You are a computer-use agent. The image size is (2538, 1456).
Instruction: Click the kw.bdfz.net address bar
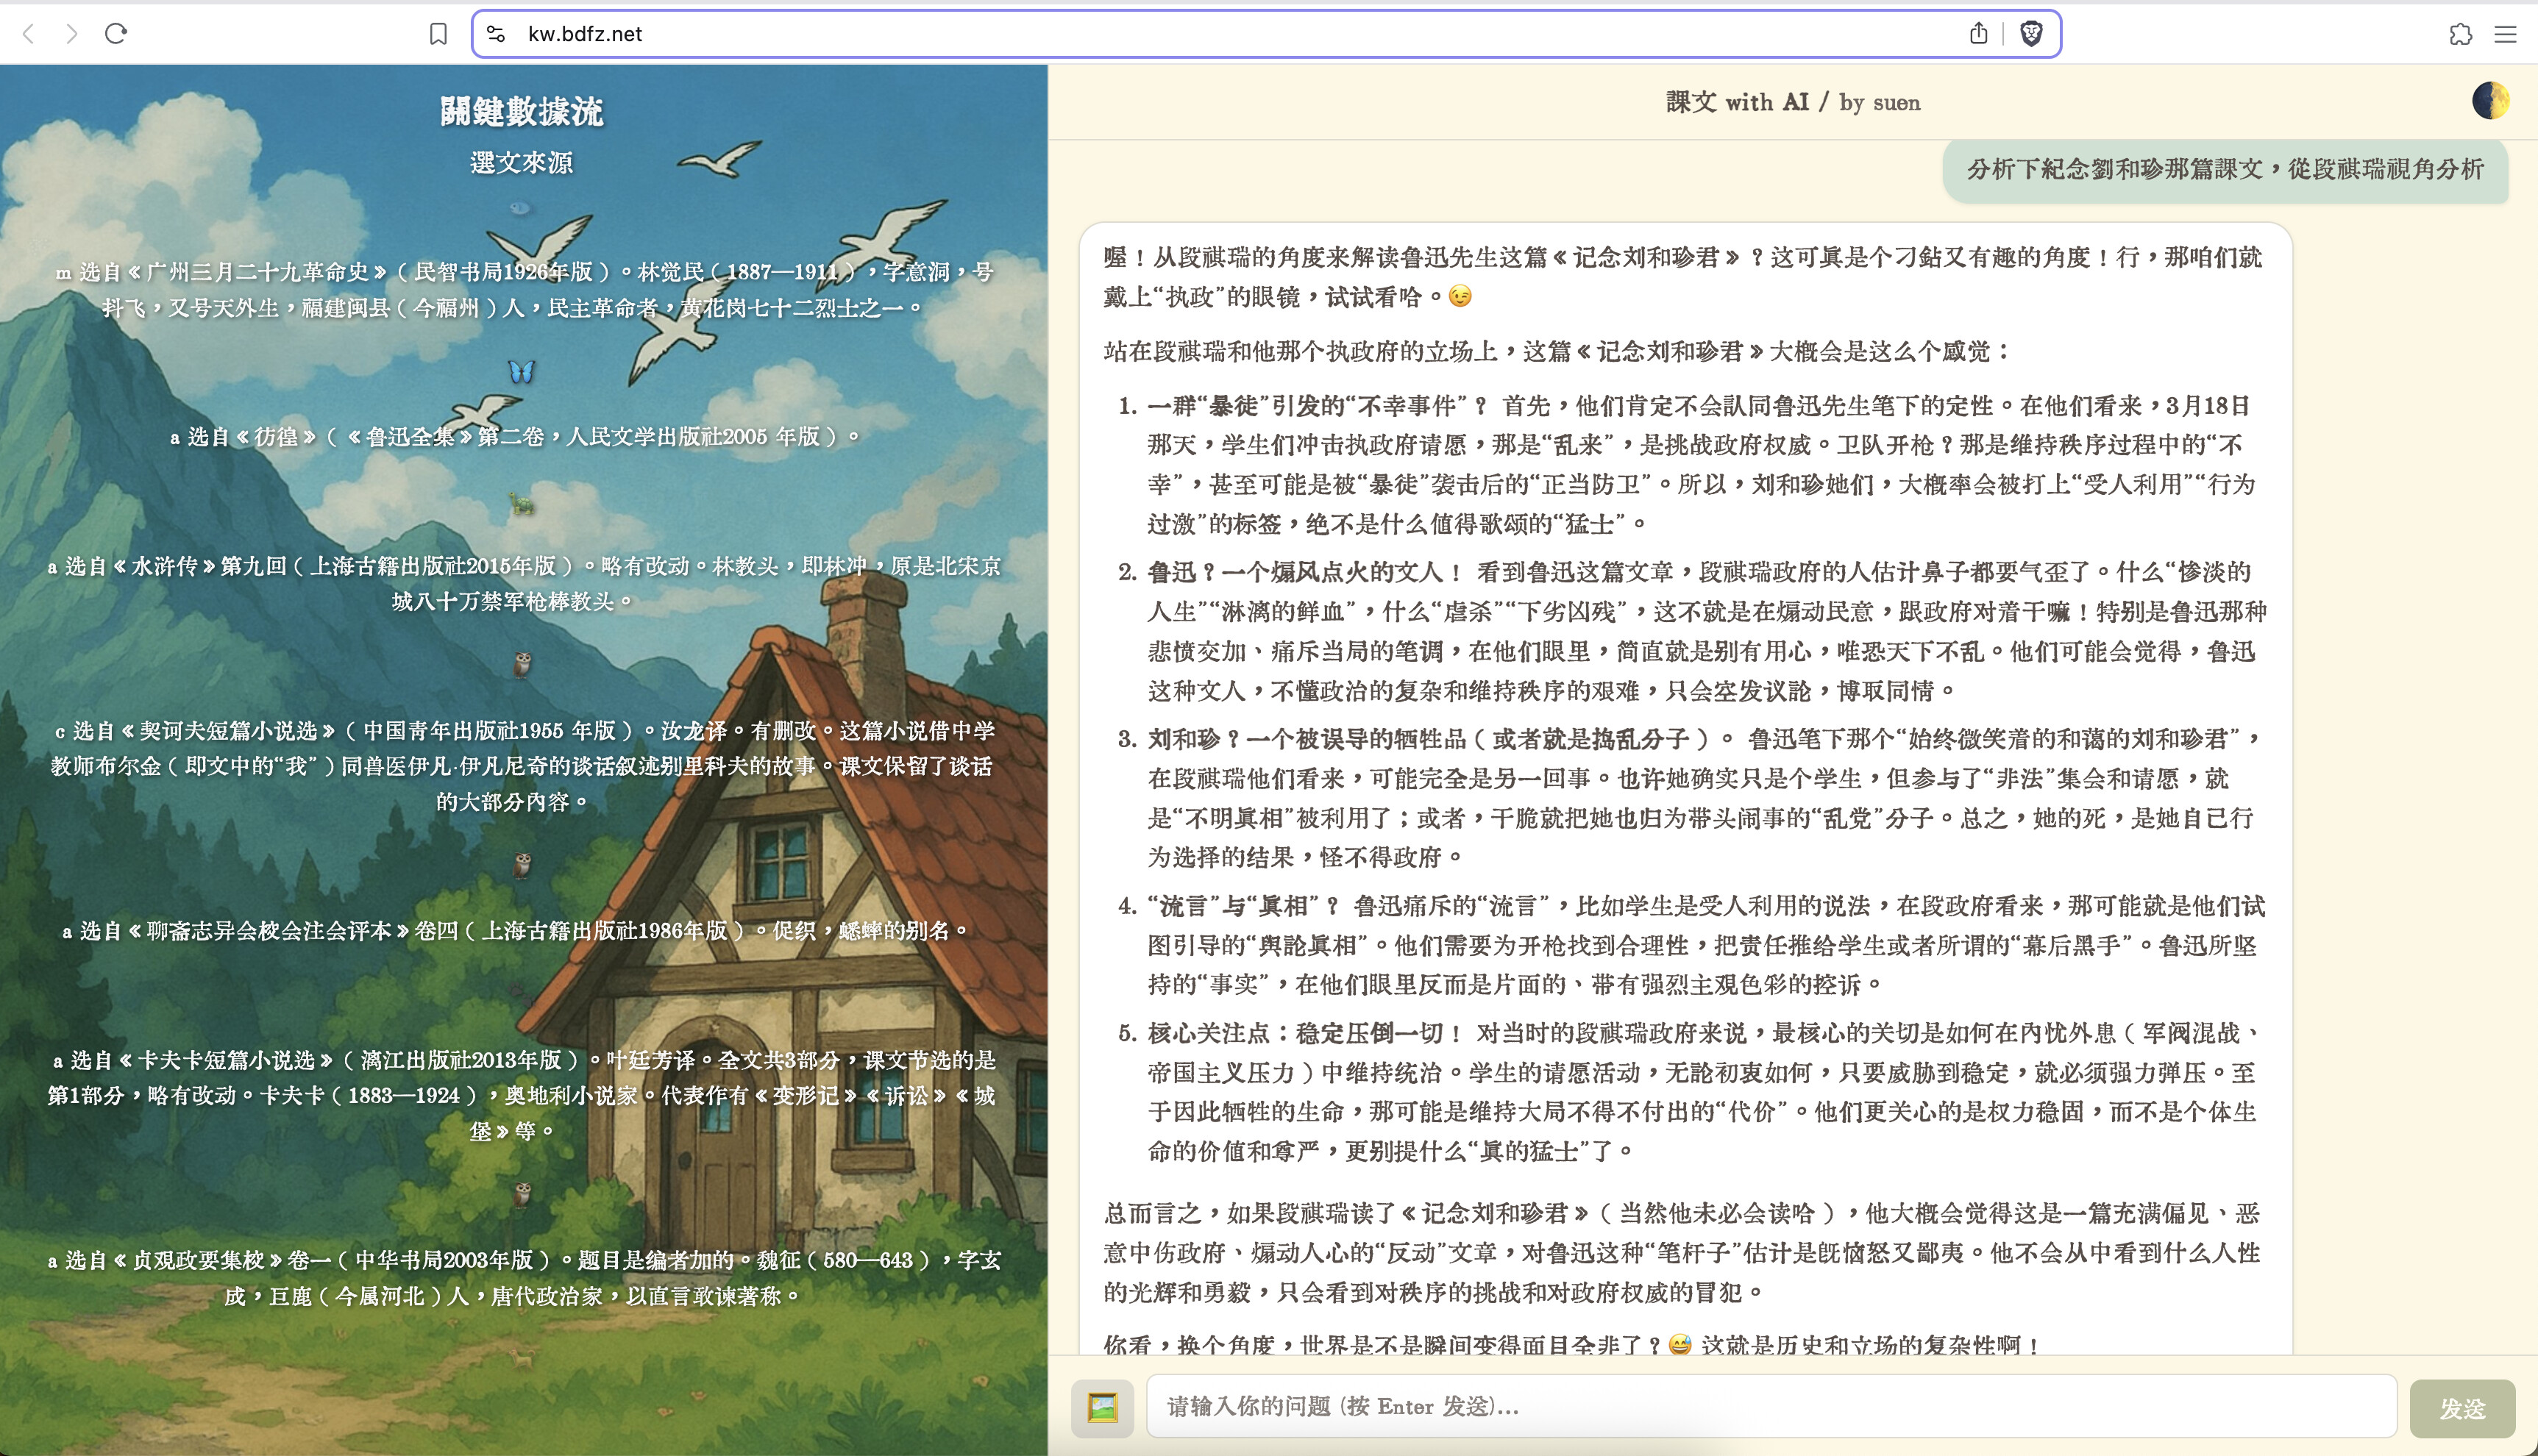pyautogui.click(x=1201, y=34)
